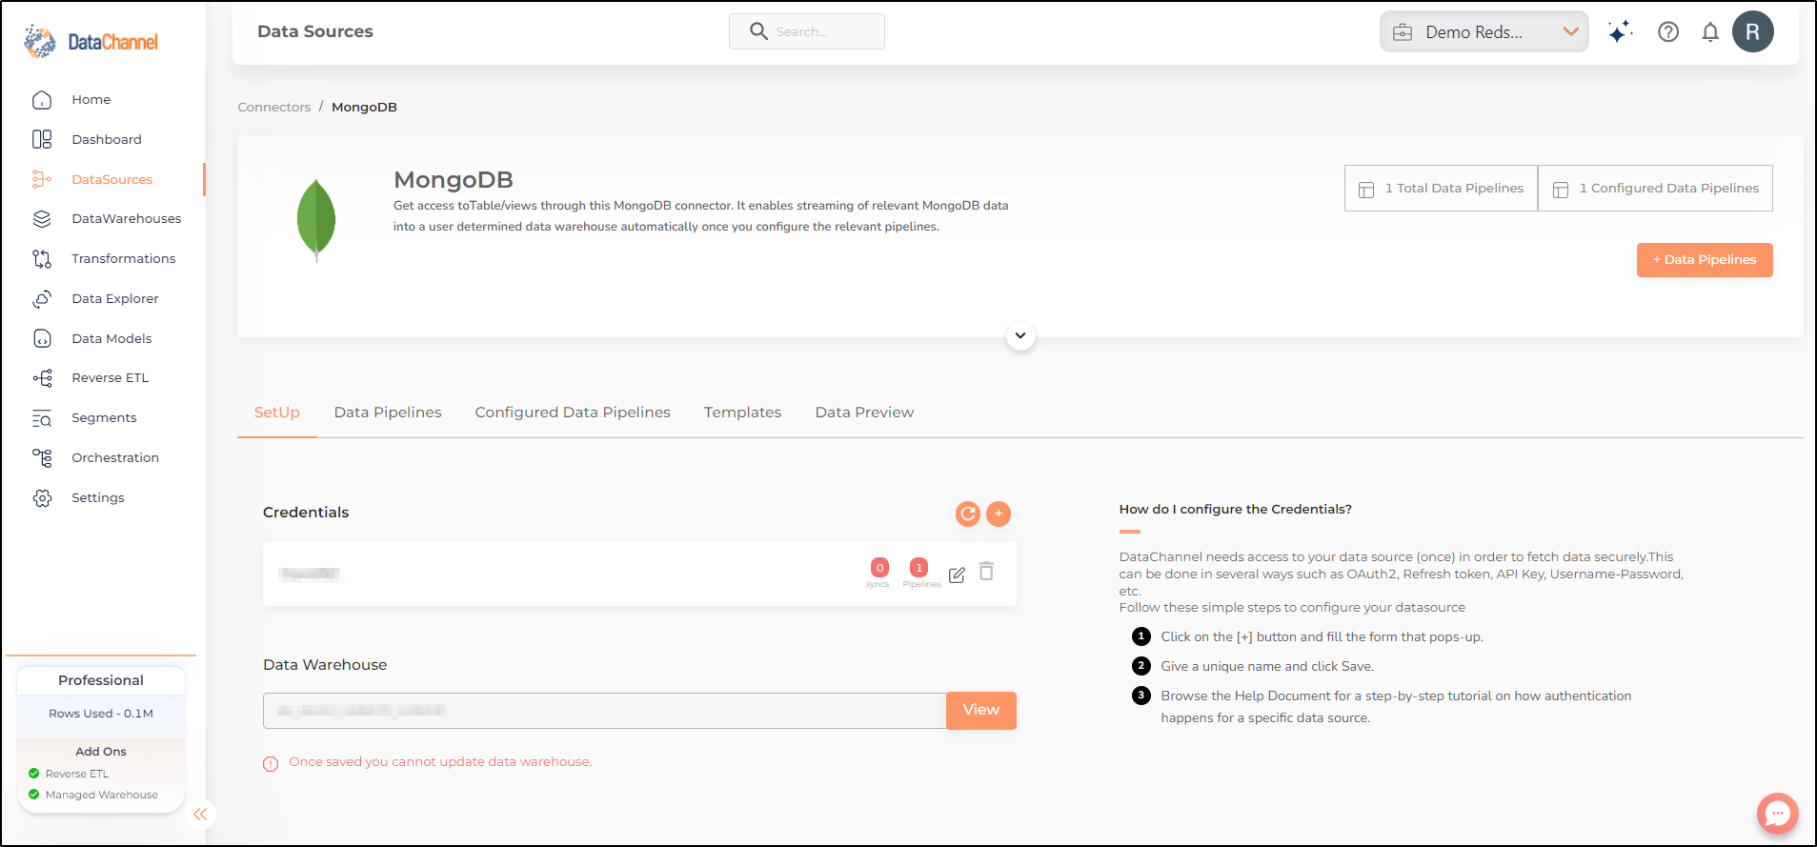The width and height of the screenshot is (1817, 847).
Task: Open Settings text in sidebar
Action: [x=98, y=497]
